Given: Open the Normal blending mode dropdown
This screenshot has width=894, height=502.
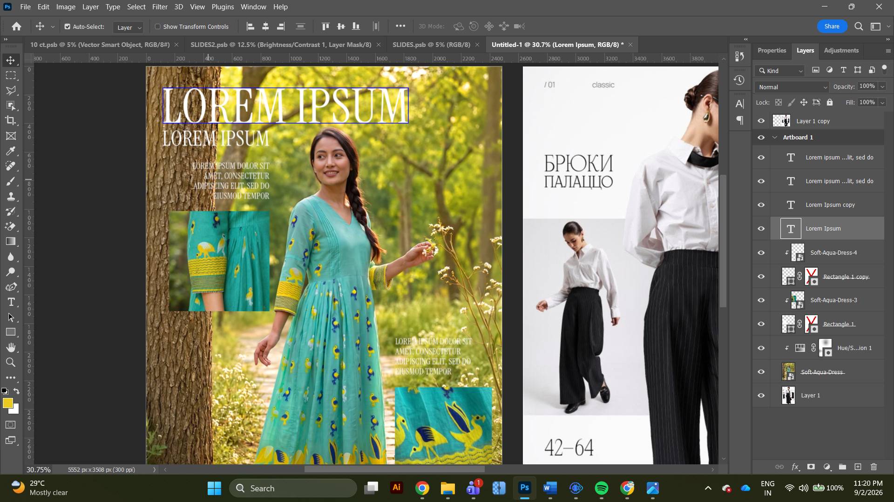Looking at the screenshot, I should pos(792,87).
